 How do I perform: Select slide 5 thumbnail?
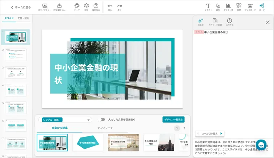[16, 108]
